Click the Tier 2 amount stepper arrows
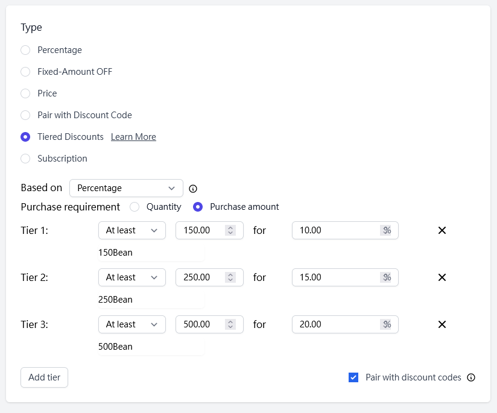The height and width of the screenshot is (413, 497). [x=230, y=277]
